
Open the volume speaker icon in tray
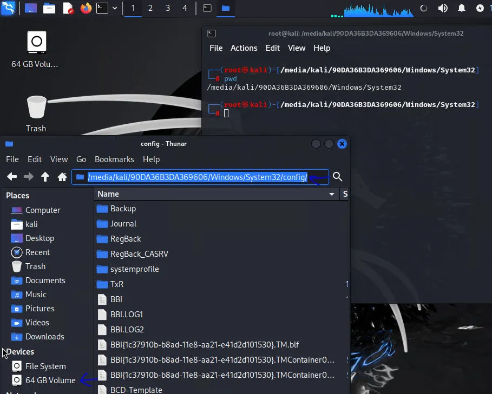[443, 8]
